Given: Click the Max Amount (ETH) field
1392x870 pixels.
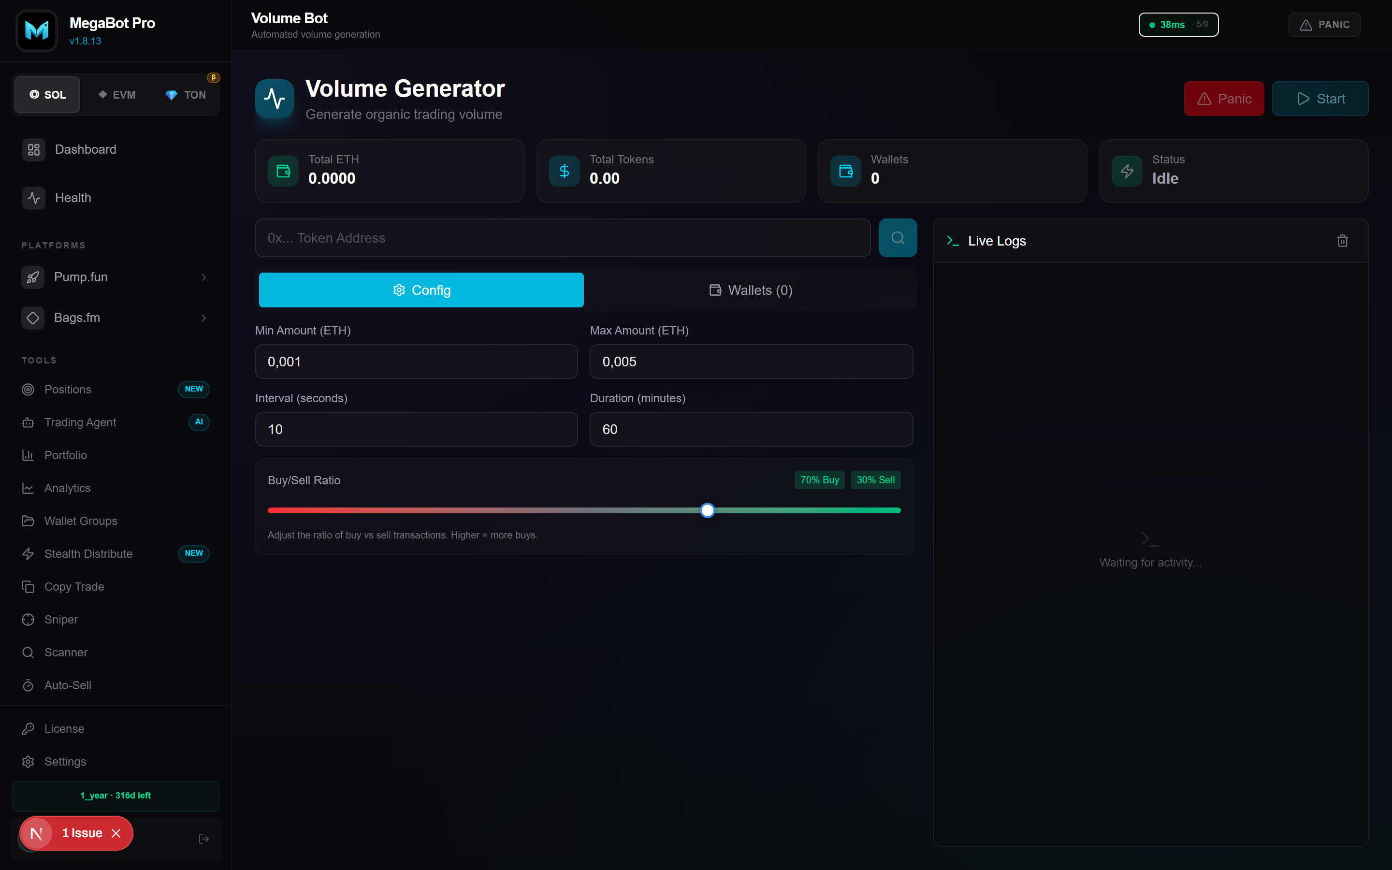Looking at the screenshot, I should click(751, 362).
